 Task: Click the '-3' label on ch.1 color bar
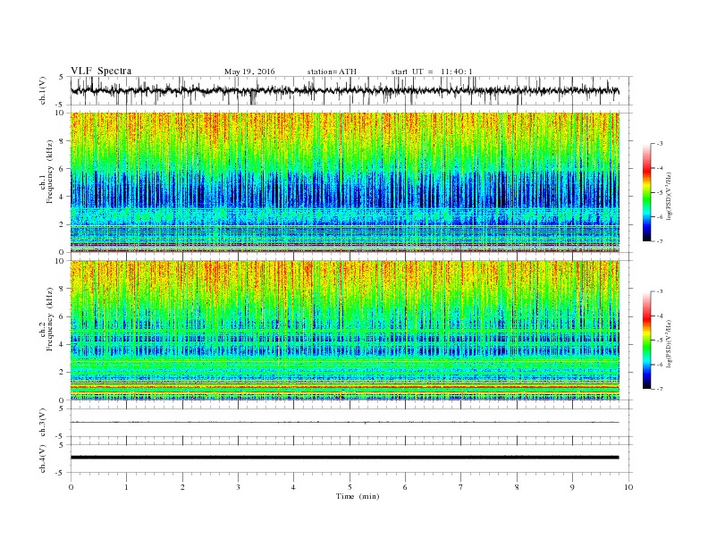pos(660,144)
